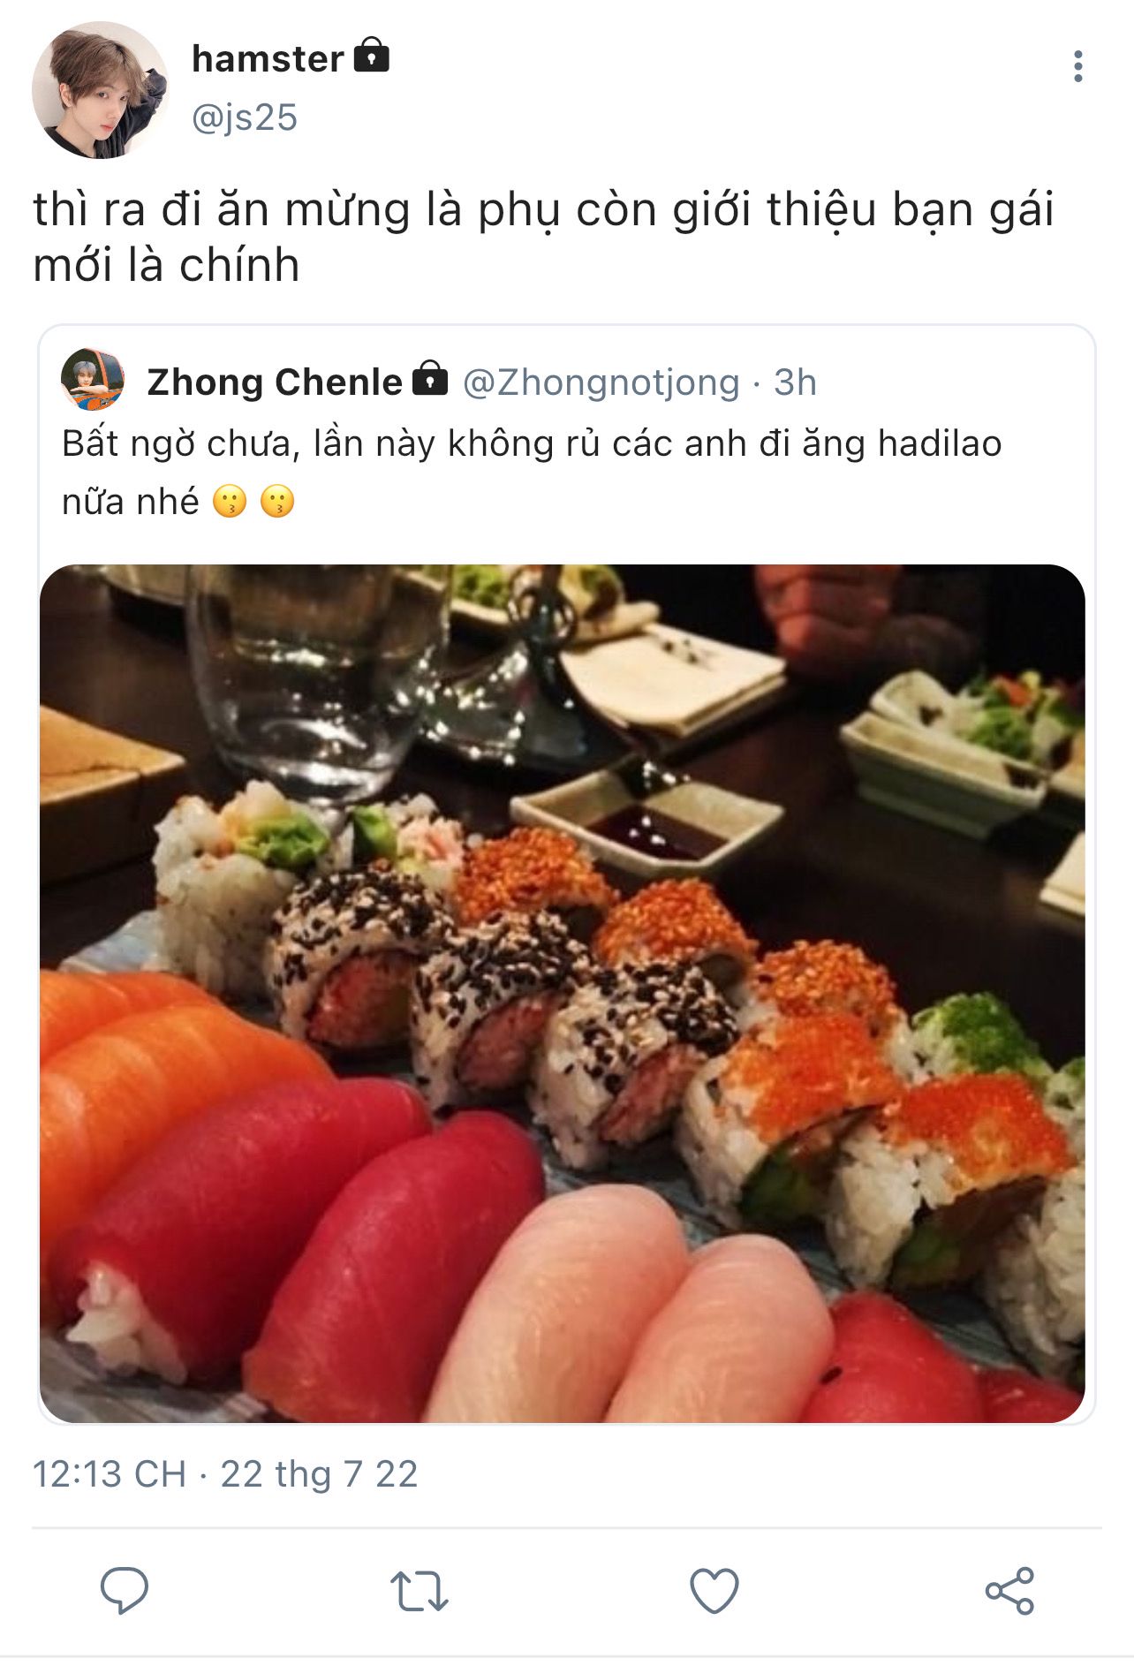Image resolution: width=1134 pixels, height=1673 pixels.
Task: Open the quoted tweet text about hadilao
Action: 532,473
